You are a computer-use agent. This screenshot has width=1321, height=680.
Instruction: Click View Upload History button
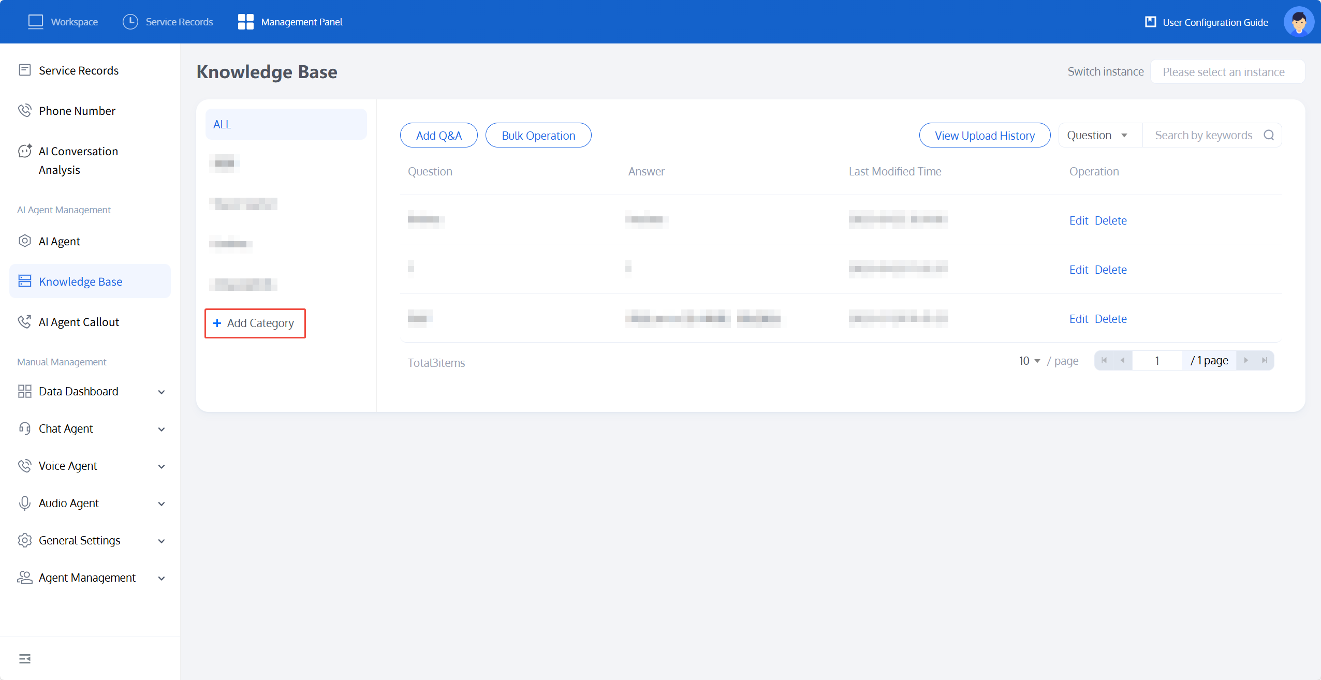click(984, 136)
